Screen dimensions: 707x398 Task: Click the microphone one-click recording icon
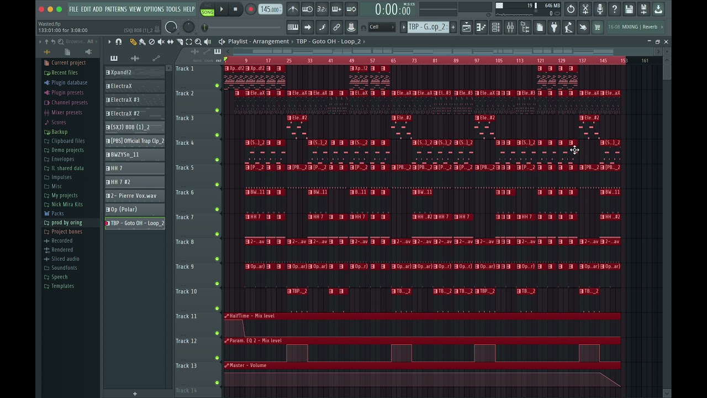(x=600, y=9)
